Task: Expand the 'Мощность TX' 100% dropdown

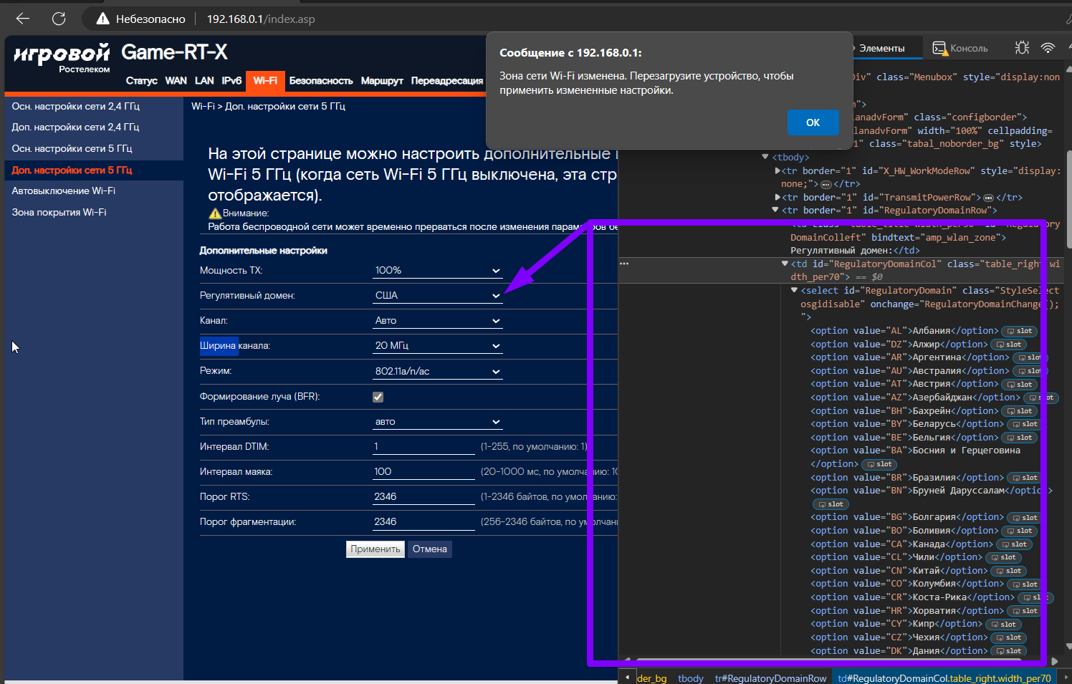Action: click(437, 271)
